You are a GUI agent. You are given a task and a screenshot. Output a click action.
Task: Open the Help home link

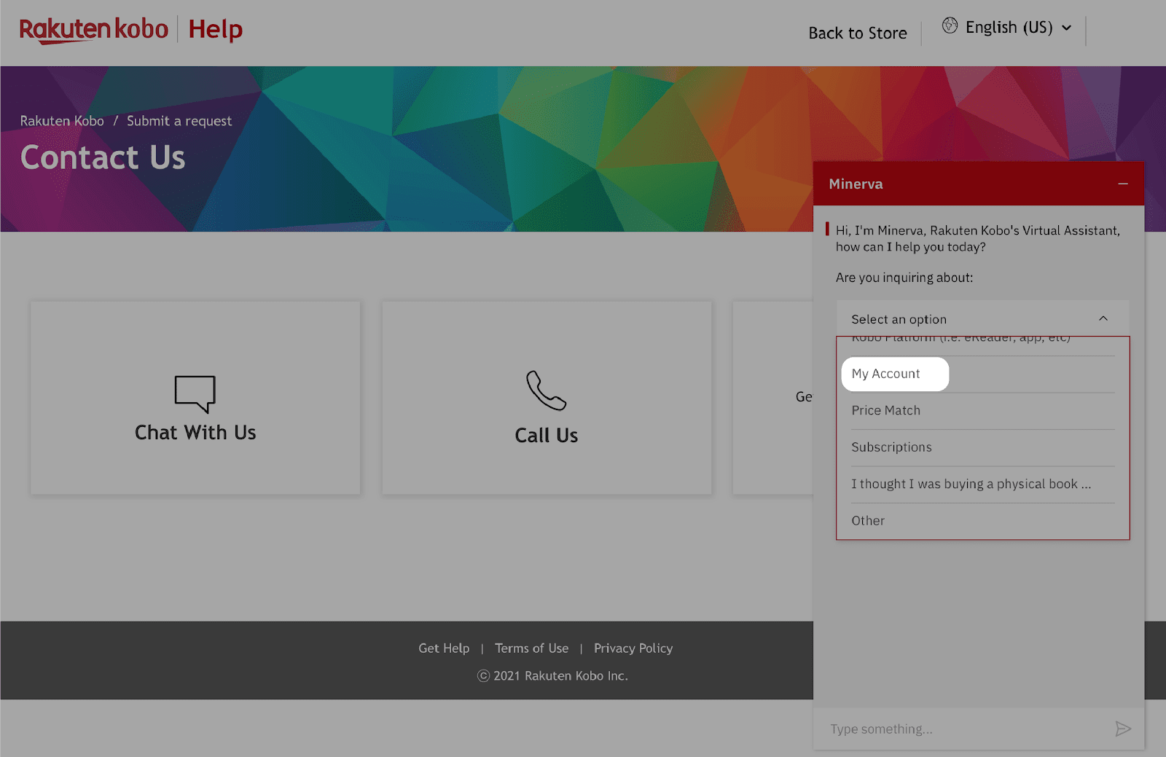pyautogui.click(x=215, y=30)
